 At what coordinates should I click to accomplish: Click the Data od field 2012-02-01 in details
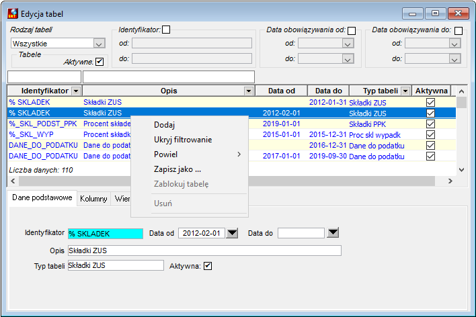click(x=202, y=233)
